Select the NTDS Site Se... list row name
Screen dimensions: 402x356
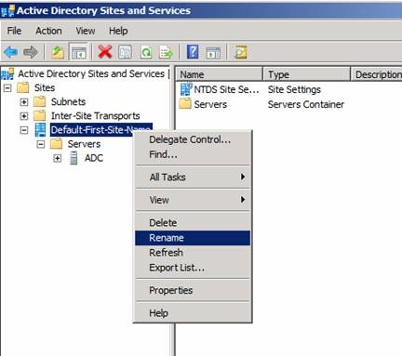point(226,89)
